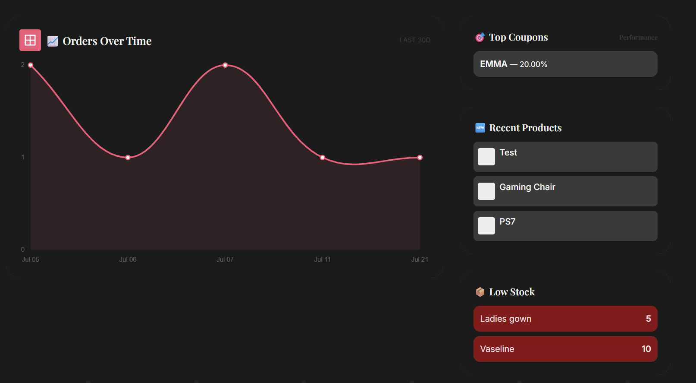Select the Jul 05 data point on chart

pyautogui.click(x=31, y=65)
